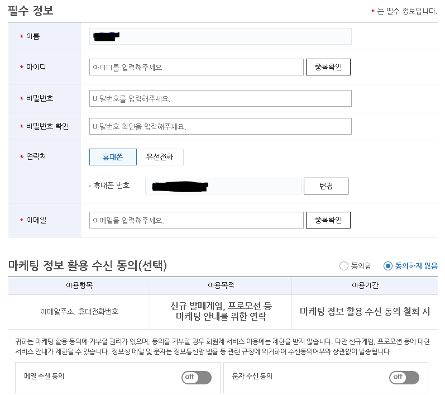Click the 이름 field with redacted name
The width and height of the screenshot is (445, 395).
click(220, 36)
